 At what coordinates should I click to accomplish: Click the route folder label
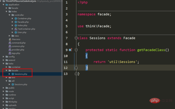11,91
